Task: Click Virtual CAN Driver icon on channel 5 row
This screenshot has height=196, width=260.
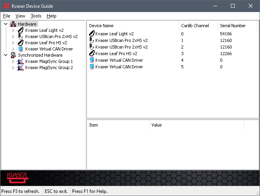Action: click(x=92, y=67)
